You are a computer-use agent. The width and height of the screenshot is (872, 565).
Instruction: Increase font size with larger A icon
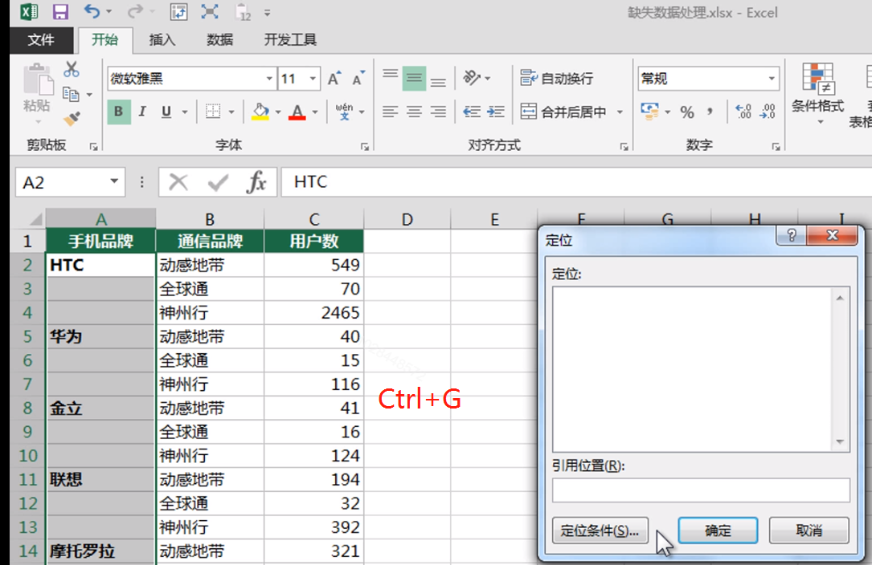click(x=334, y=79)
